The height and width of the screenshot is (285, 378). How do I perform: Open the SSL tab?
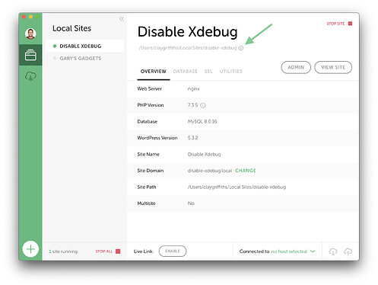point(208,72)
